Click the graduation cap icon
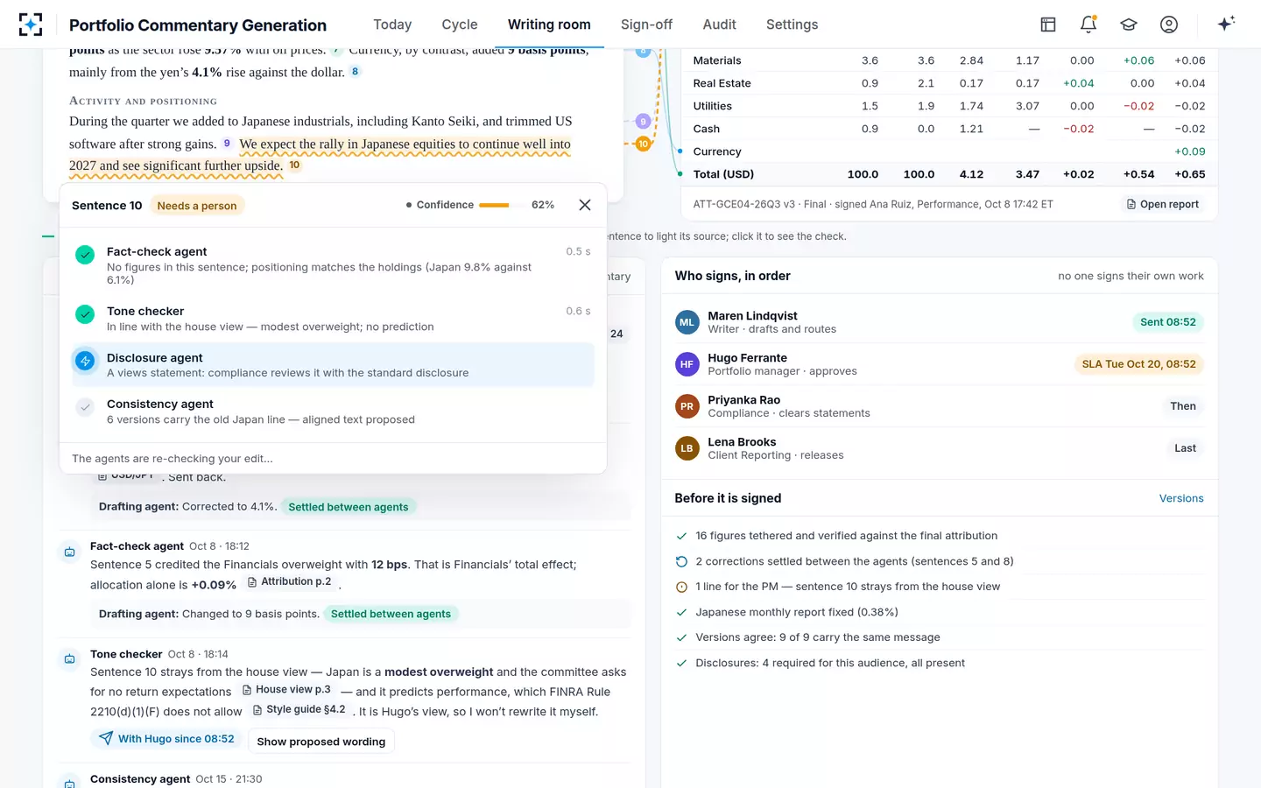Viewport: 1261px width, 788px height. pos(1129,25)
